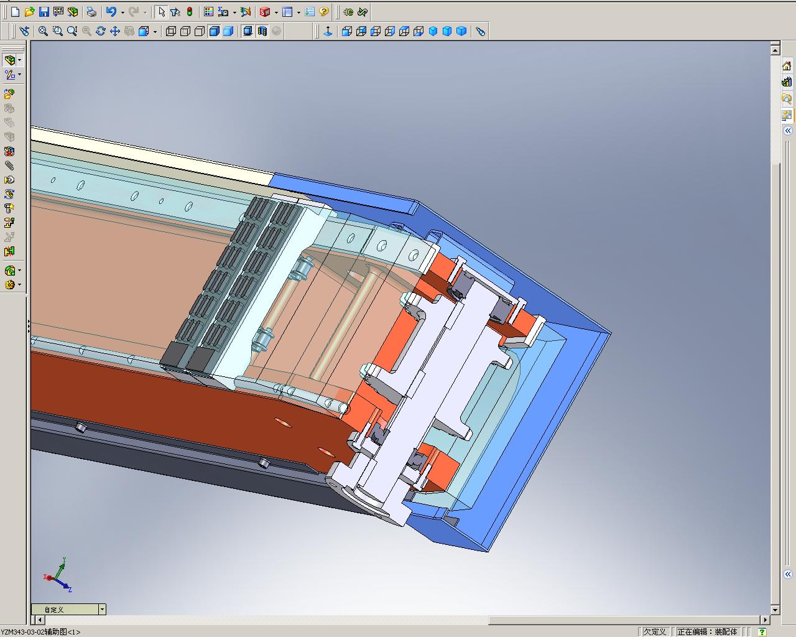Open the Options checklist button
Viewport: 796px width, 637px height.
click(310, 12)
